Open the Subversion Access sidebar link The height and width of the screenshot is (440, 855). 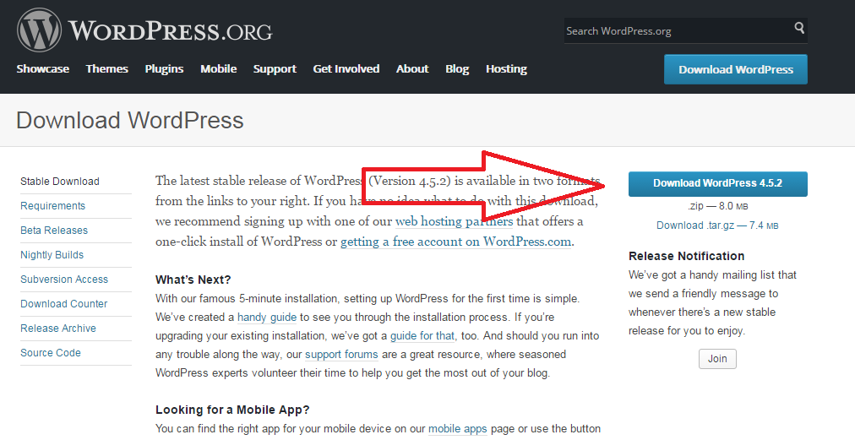click(x=64, y=280)
